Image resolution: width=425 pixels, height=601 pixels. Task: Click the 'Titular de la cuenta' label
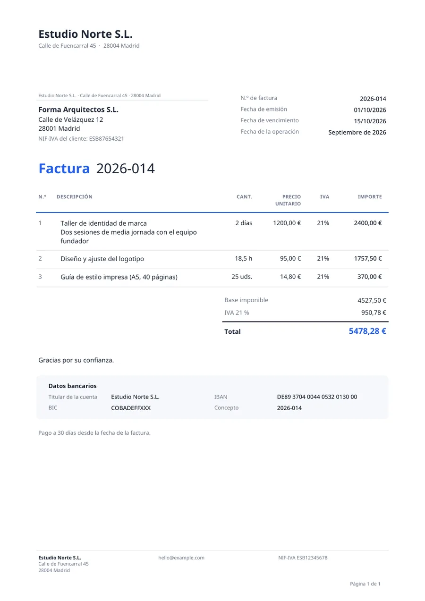tap(73, 397)
